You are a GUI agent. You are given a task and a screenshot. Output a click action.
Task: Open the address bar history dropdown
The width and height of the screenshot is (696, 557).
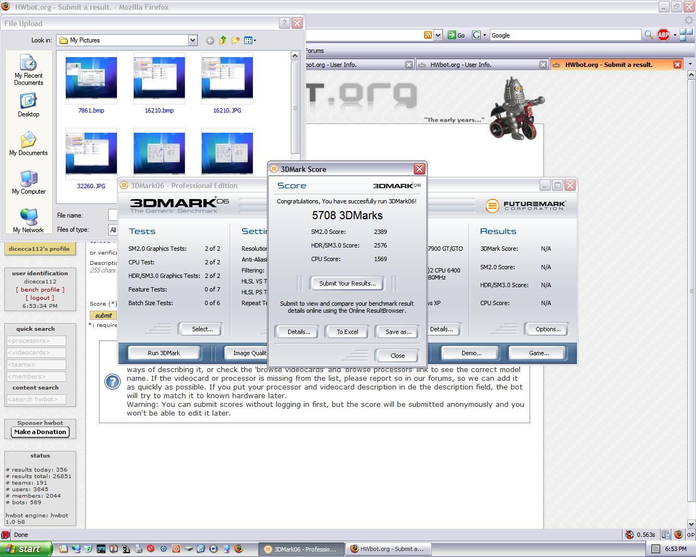pyautogui.click(x=438, y=35)
